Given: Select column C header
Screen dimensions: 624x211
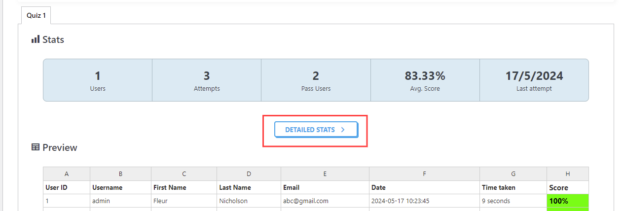Looking at the screenshot, I should 184,174.
